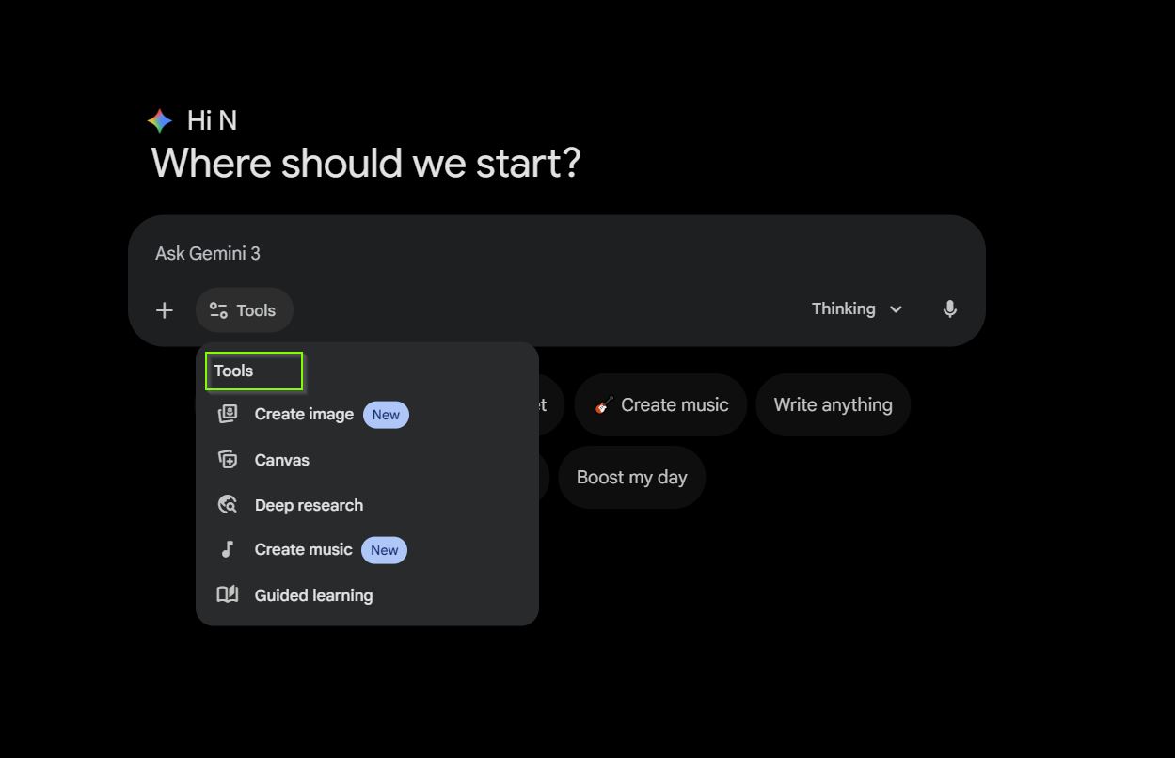The width and height of the screenshot is (1175, 758).
Task: Click the guitar emoji on the Create music chip
Action: pyautogui.click(x=604, y=405)
